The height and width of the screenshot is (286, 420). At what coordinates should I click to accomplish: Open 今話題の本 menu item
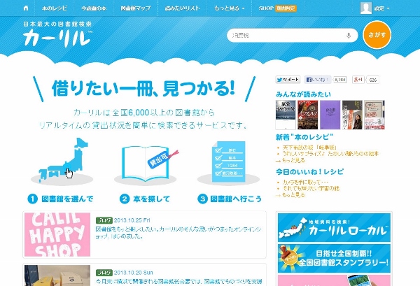tap(94, 8)
